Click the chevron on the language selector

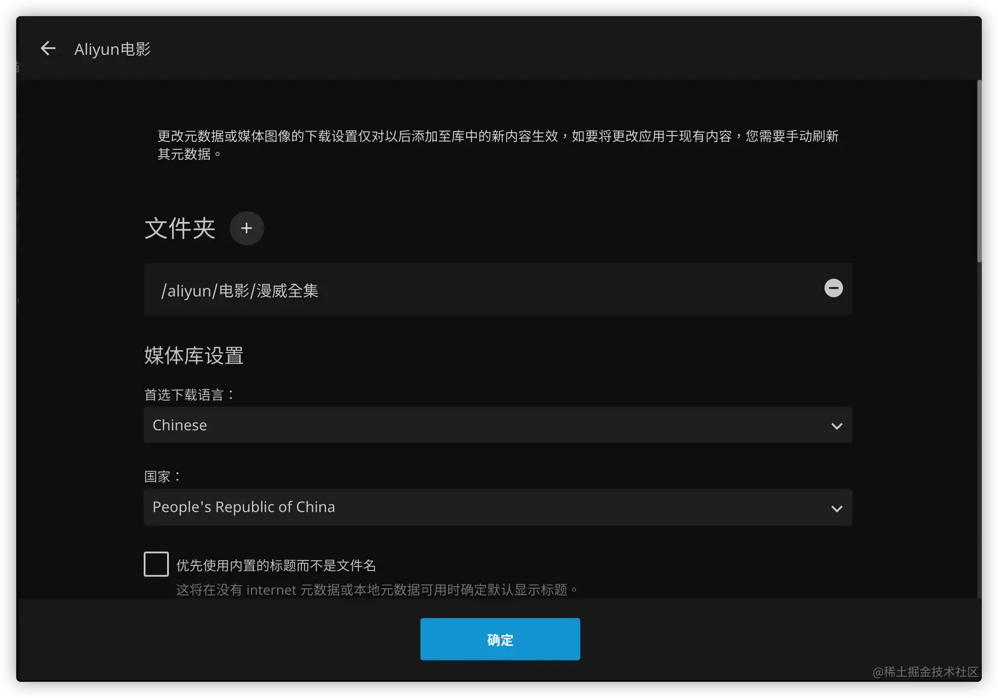coord(837,425)
